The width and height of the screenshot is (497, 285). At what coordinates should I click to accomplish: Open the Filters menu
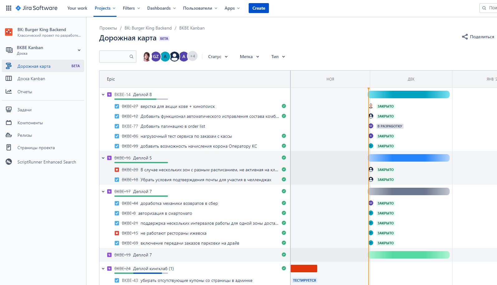(x=131, y=8)
